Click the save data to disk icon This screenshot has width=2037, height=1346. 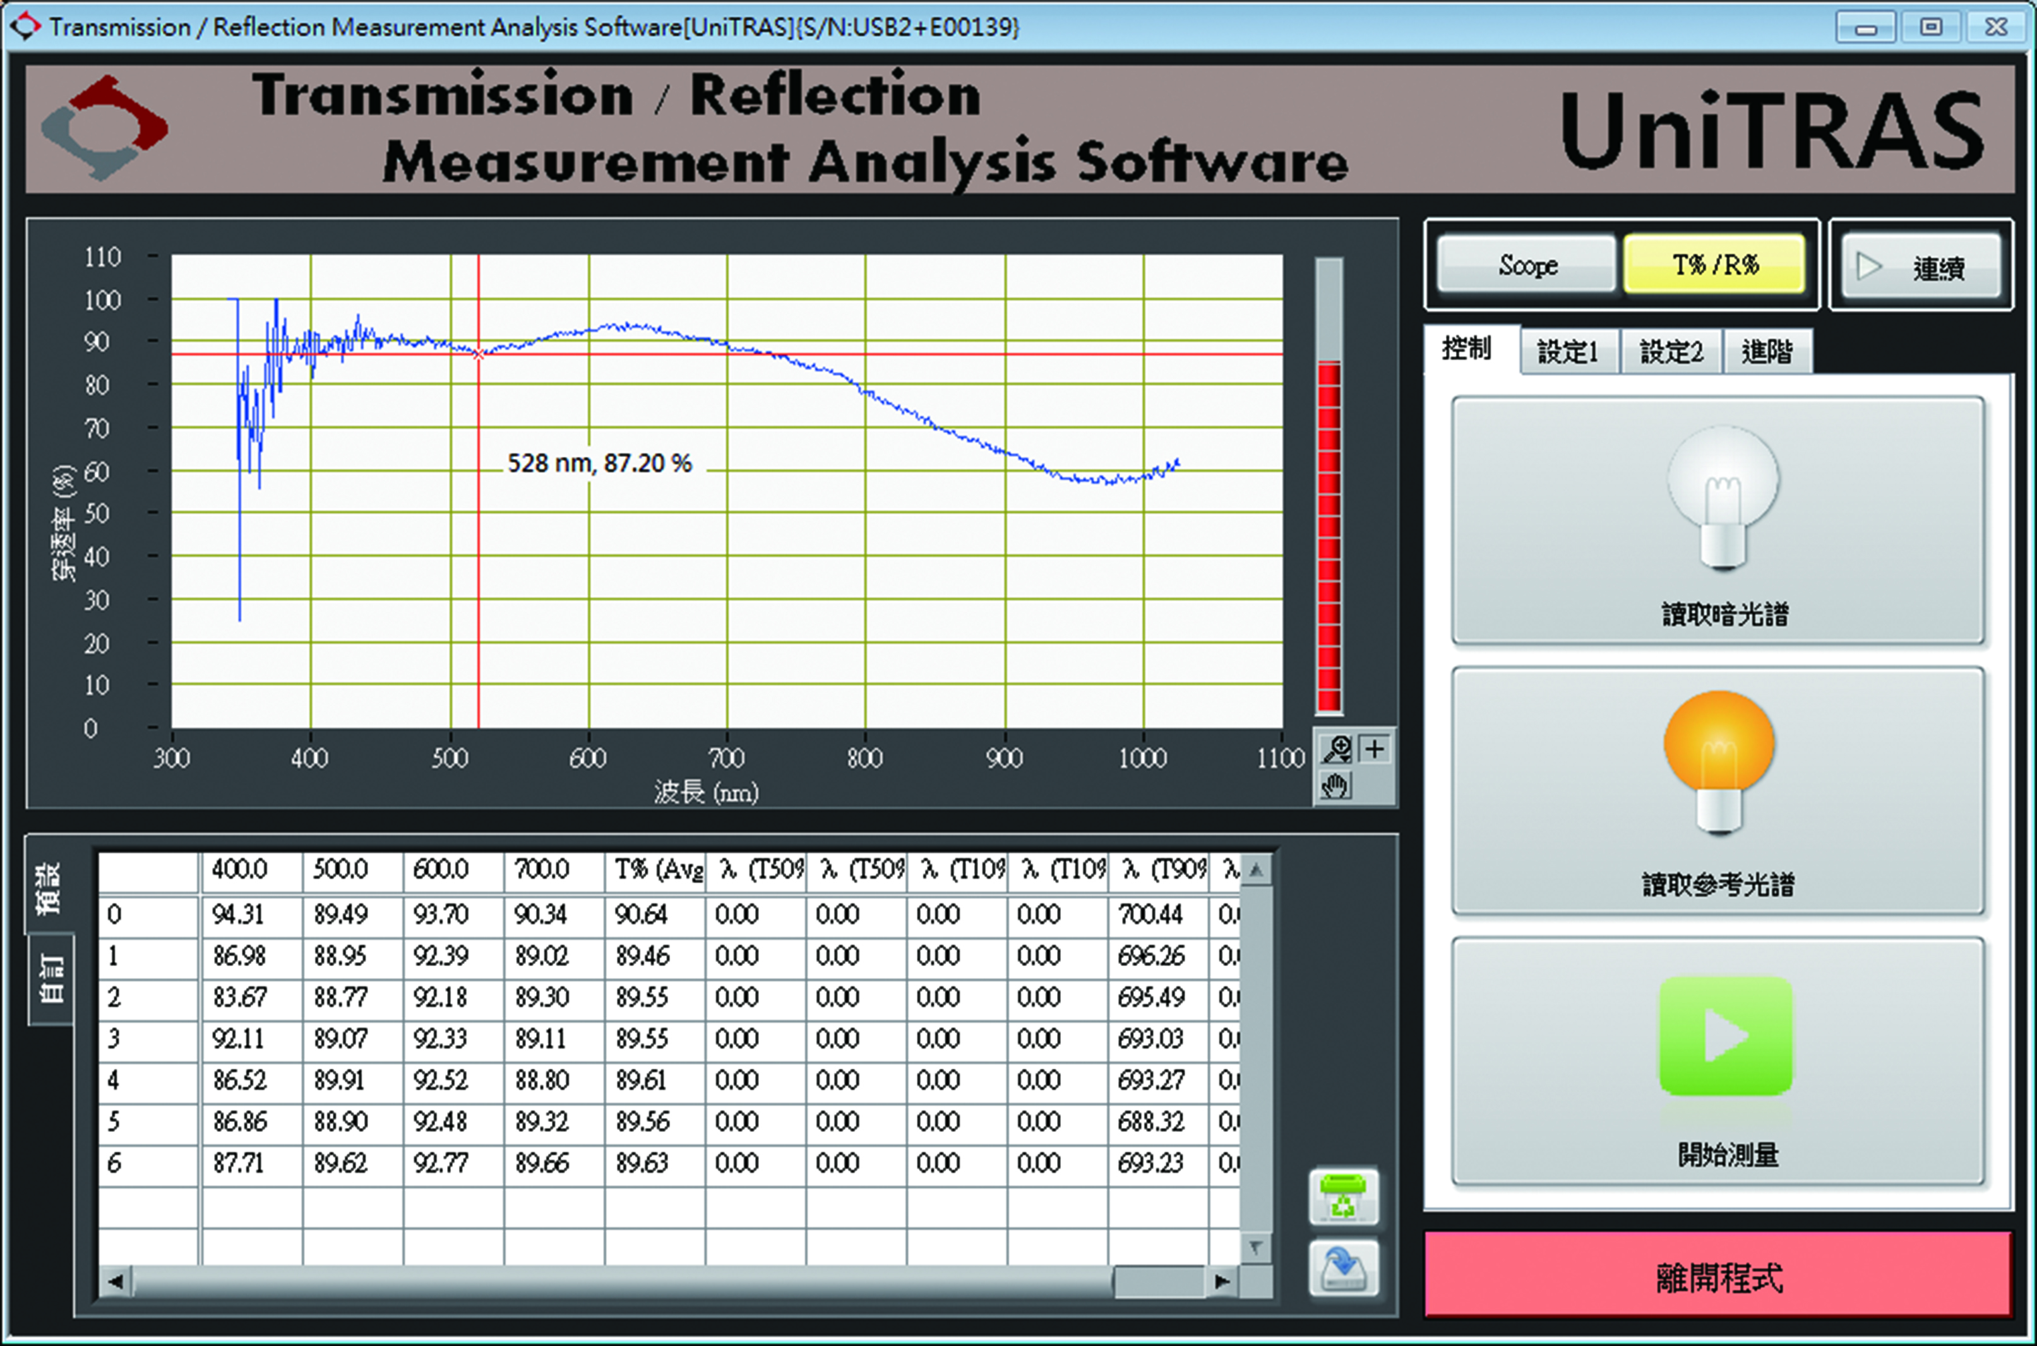pyautogui.click(x=1344, y=1268)
